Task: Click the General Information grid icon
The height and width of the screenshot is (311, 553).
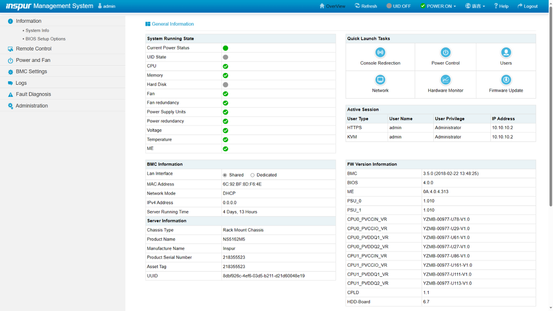Action: point(148,24)
